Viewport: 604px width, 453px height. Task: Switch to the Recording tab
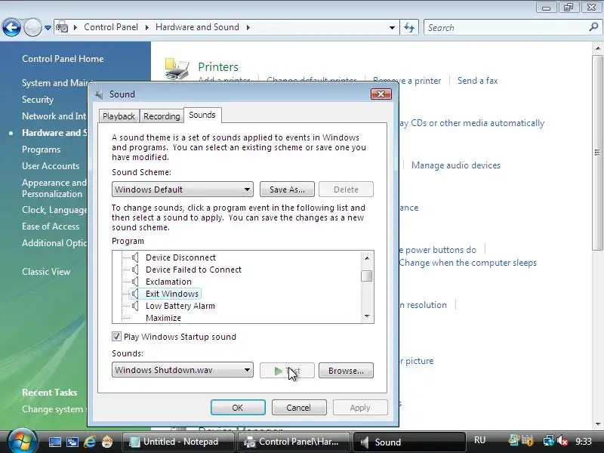tap(162, 116)
